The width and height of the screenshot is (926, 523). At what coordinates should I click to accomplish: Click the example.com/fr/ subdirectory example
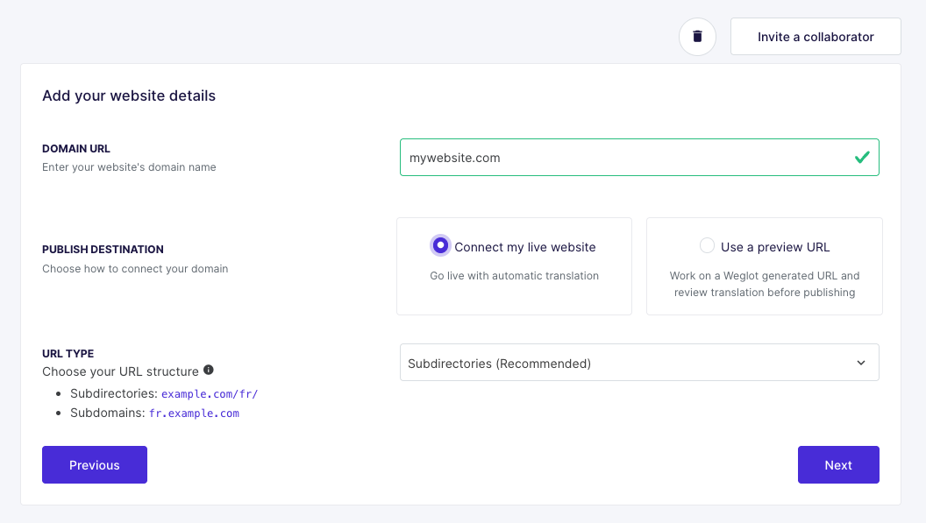[210, 393]
